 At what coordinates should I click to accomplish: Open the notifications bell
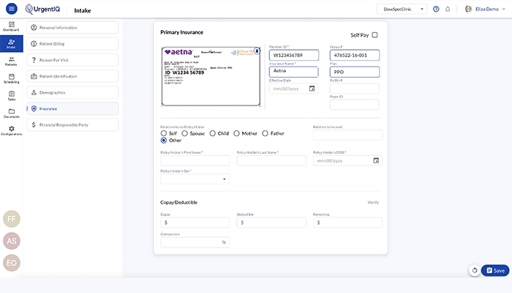[448, 9]
